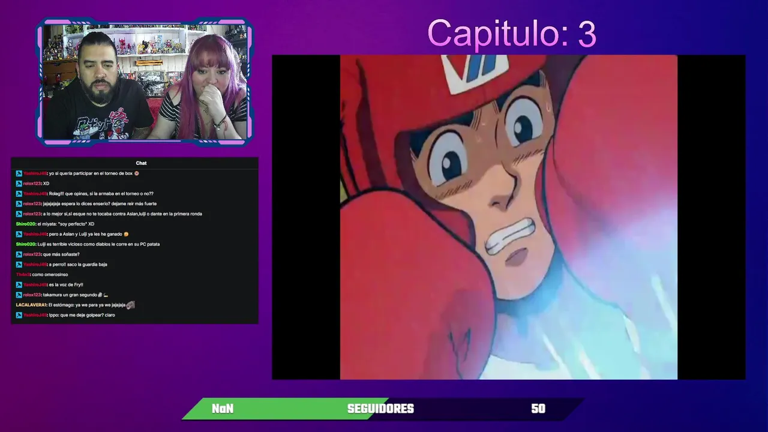Click the green followers progress bar
This screenshot has width=768, height=432.
[286, 409]
